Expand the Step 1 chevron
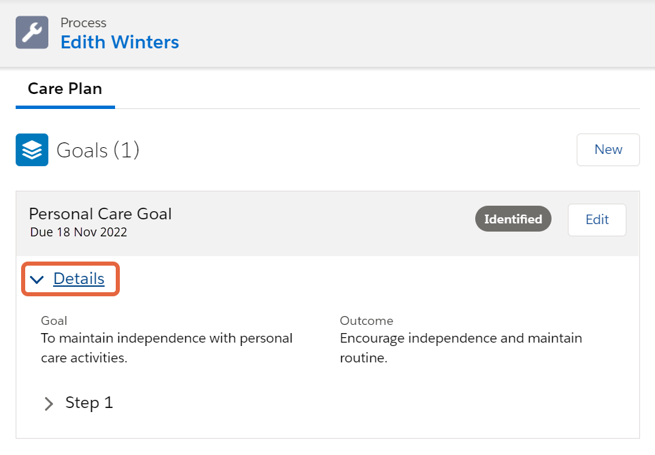Screen dimensions: 655x455 pyautogui.click(x=48, y=404)
